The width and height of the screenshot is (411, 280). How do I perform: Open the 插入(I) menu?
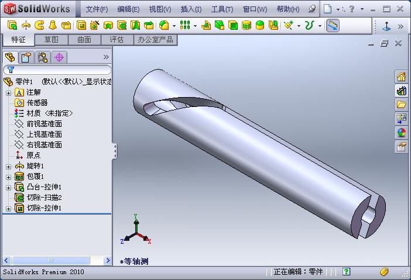click(191, 9)
